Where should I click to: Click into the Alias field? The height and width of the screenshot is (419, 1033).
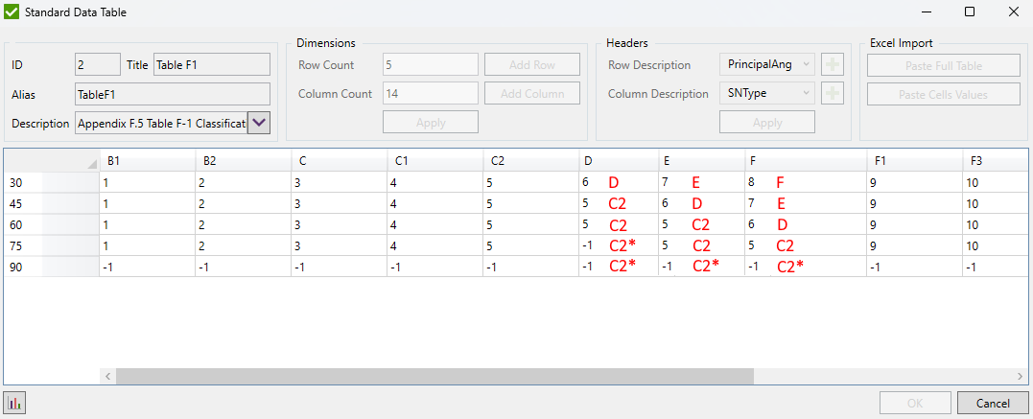pyautogui.click(x=172, y=94)
